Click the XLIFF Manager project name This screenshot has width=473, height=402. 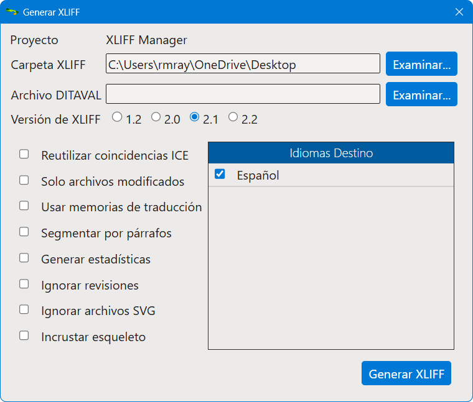point(147,40)
